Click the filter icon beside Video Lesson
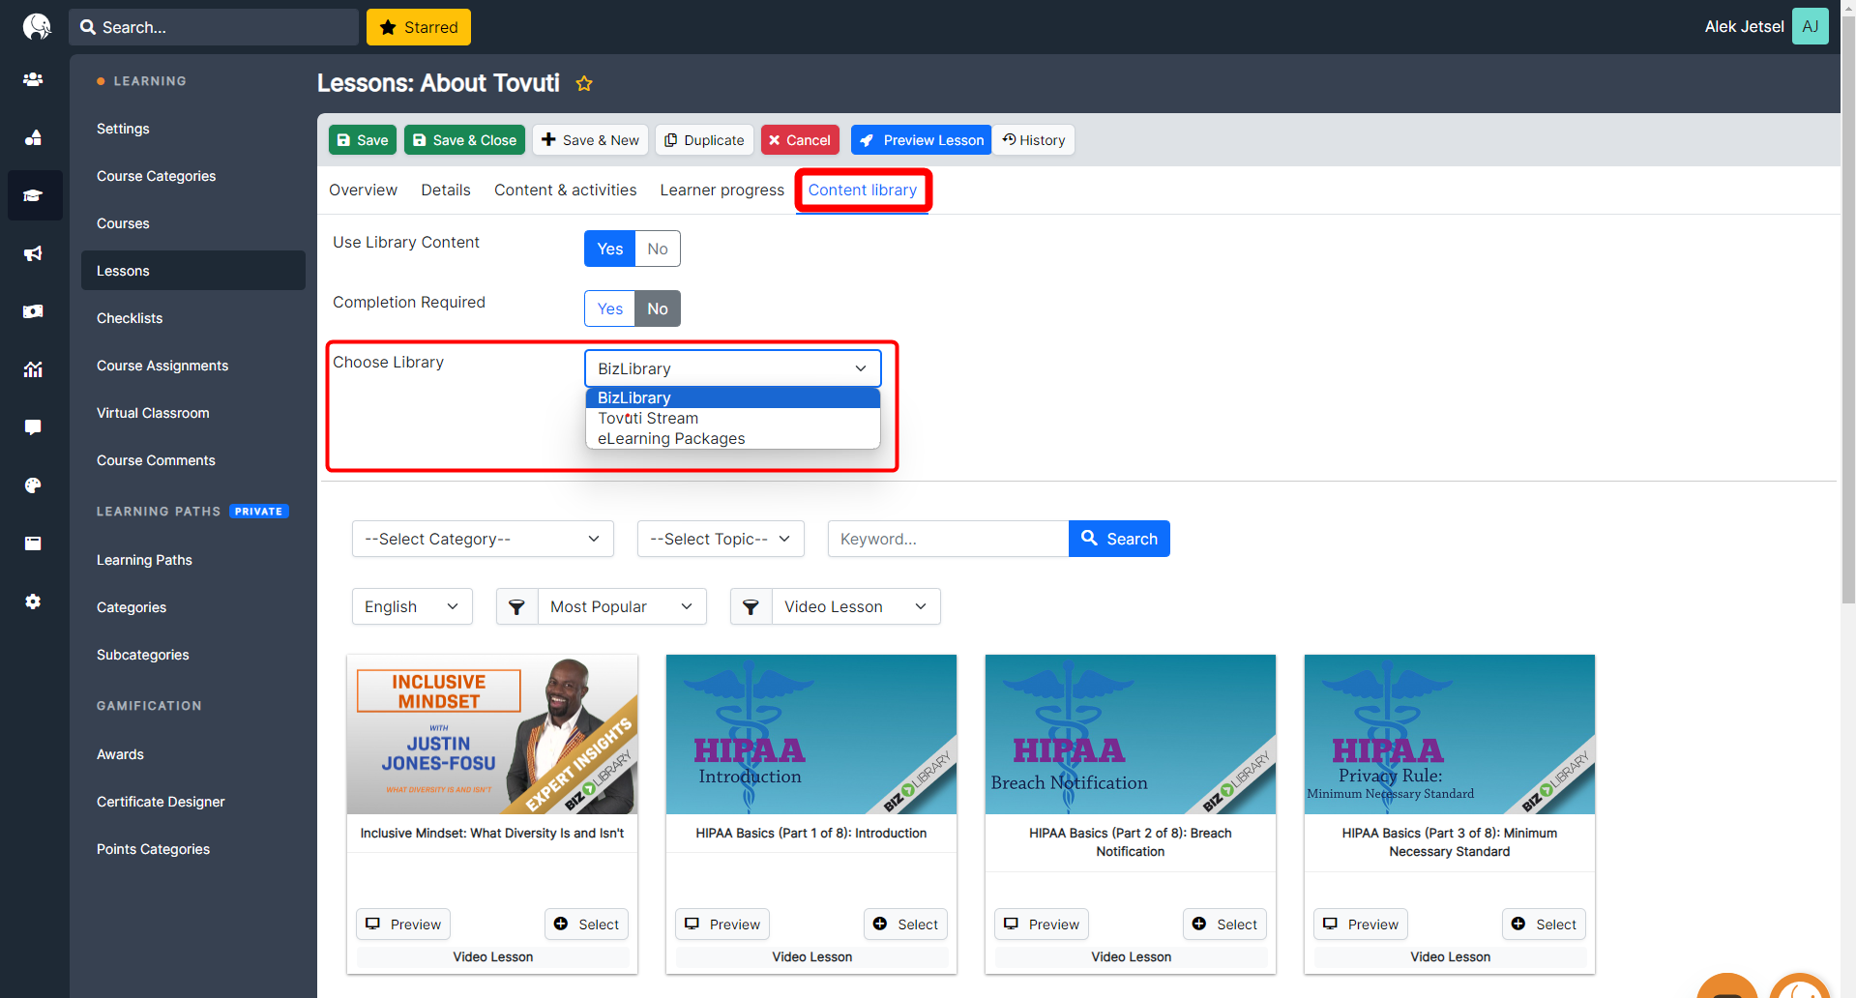 tap(751, 606)
